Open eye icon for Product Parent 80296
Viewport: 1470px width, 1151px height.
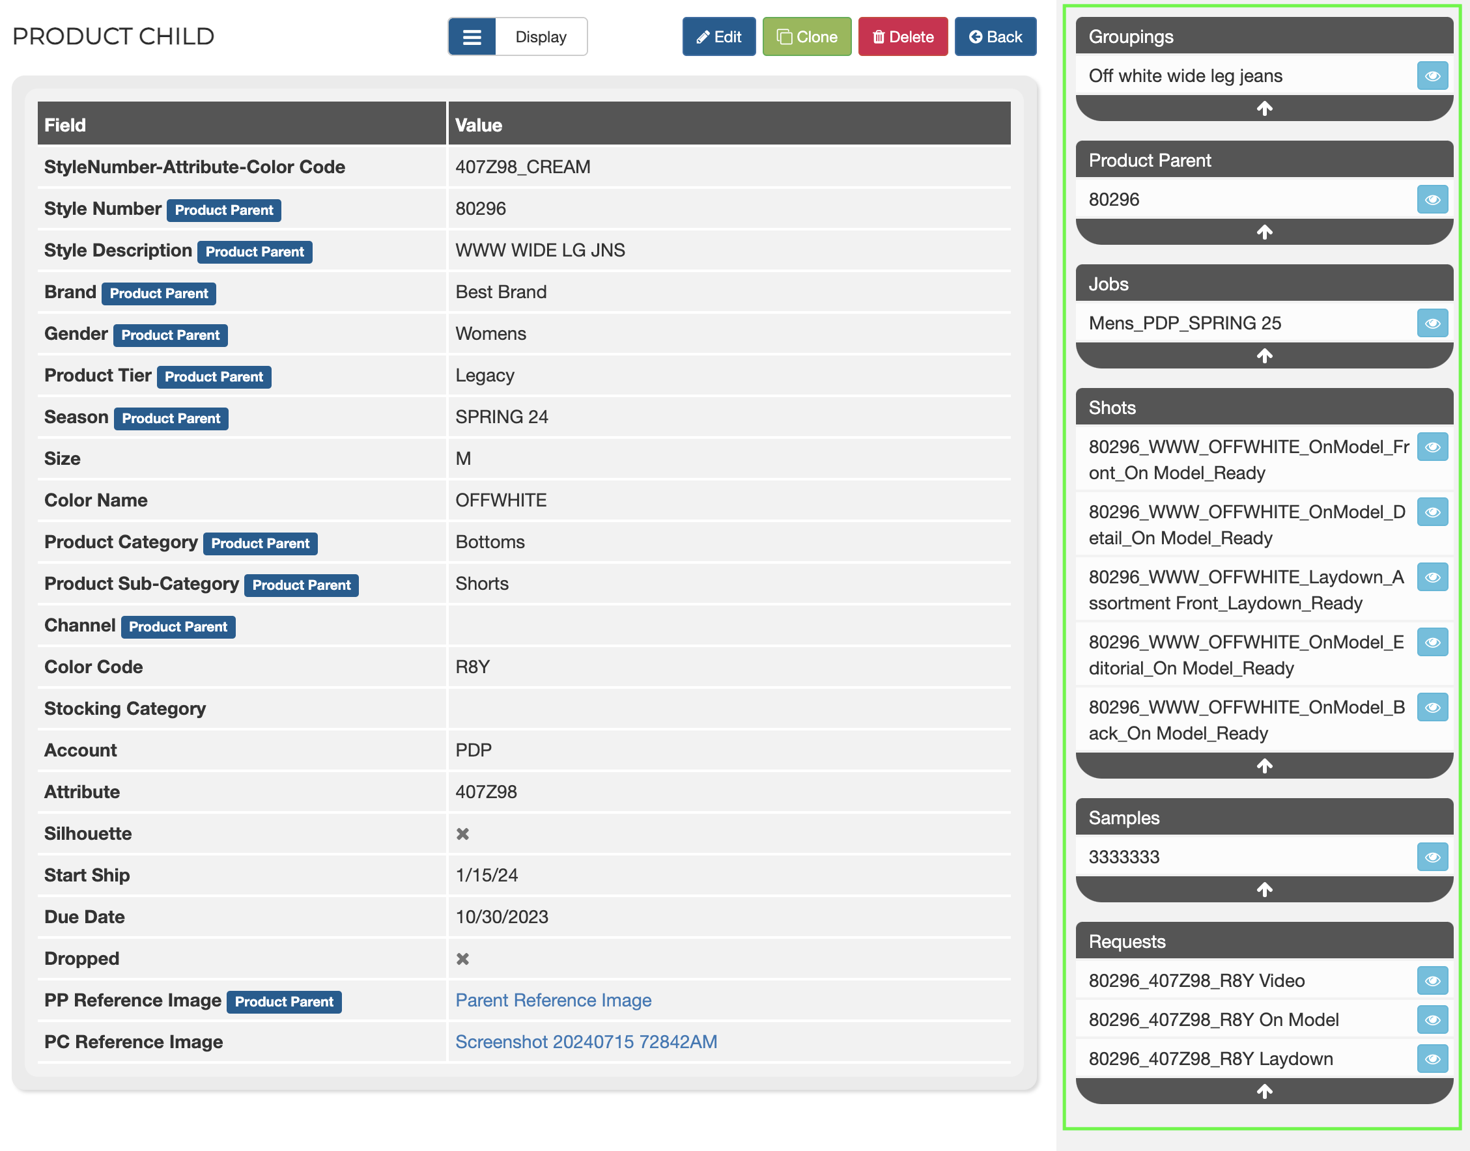pos(1432,199)
